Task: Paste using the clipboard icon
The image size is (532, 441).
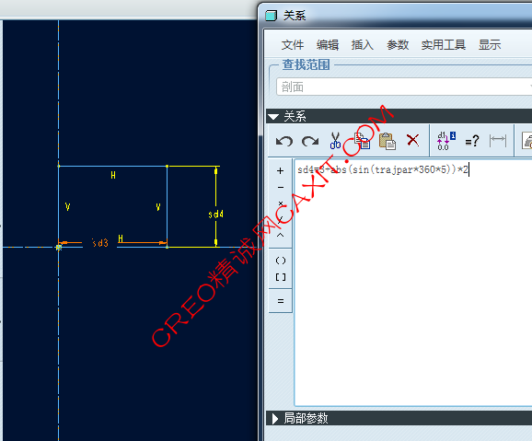Action: pos(387,141)
